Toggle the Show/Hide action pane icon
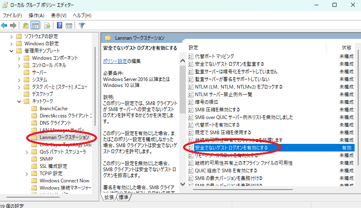This screenshot has height=208, width=361. pos(69,26)
